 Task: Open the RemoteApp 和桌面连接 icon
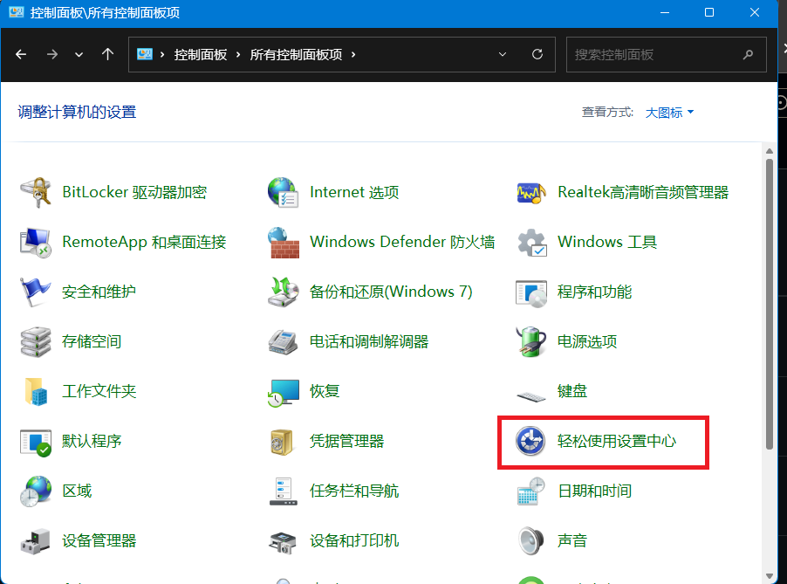tap(36, 242)
